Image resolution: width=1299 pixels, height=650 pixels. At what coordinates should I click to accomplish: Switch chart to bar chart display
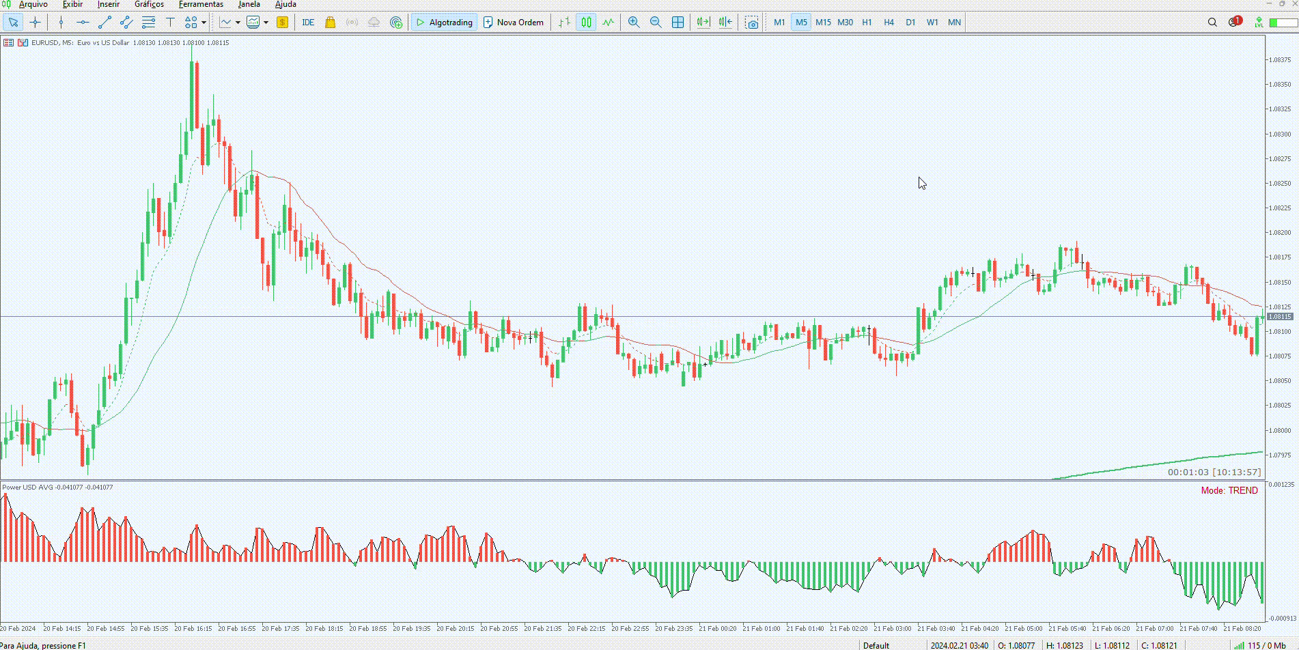coord(564,23)
